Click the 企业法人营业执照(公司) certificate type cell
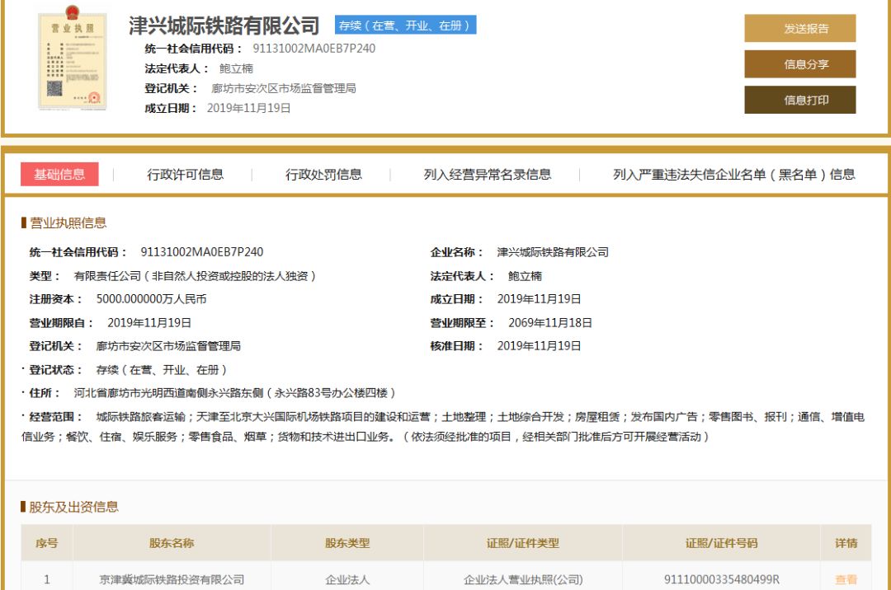 [526, 579]
